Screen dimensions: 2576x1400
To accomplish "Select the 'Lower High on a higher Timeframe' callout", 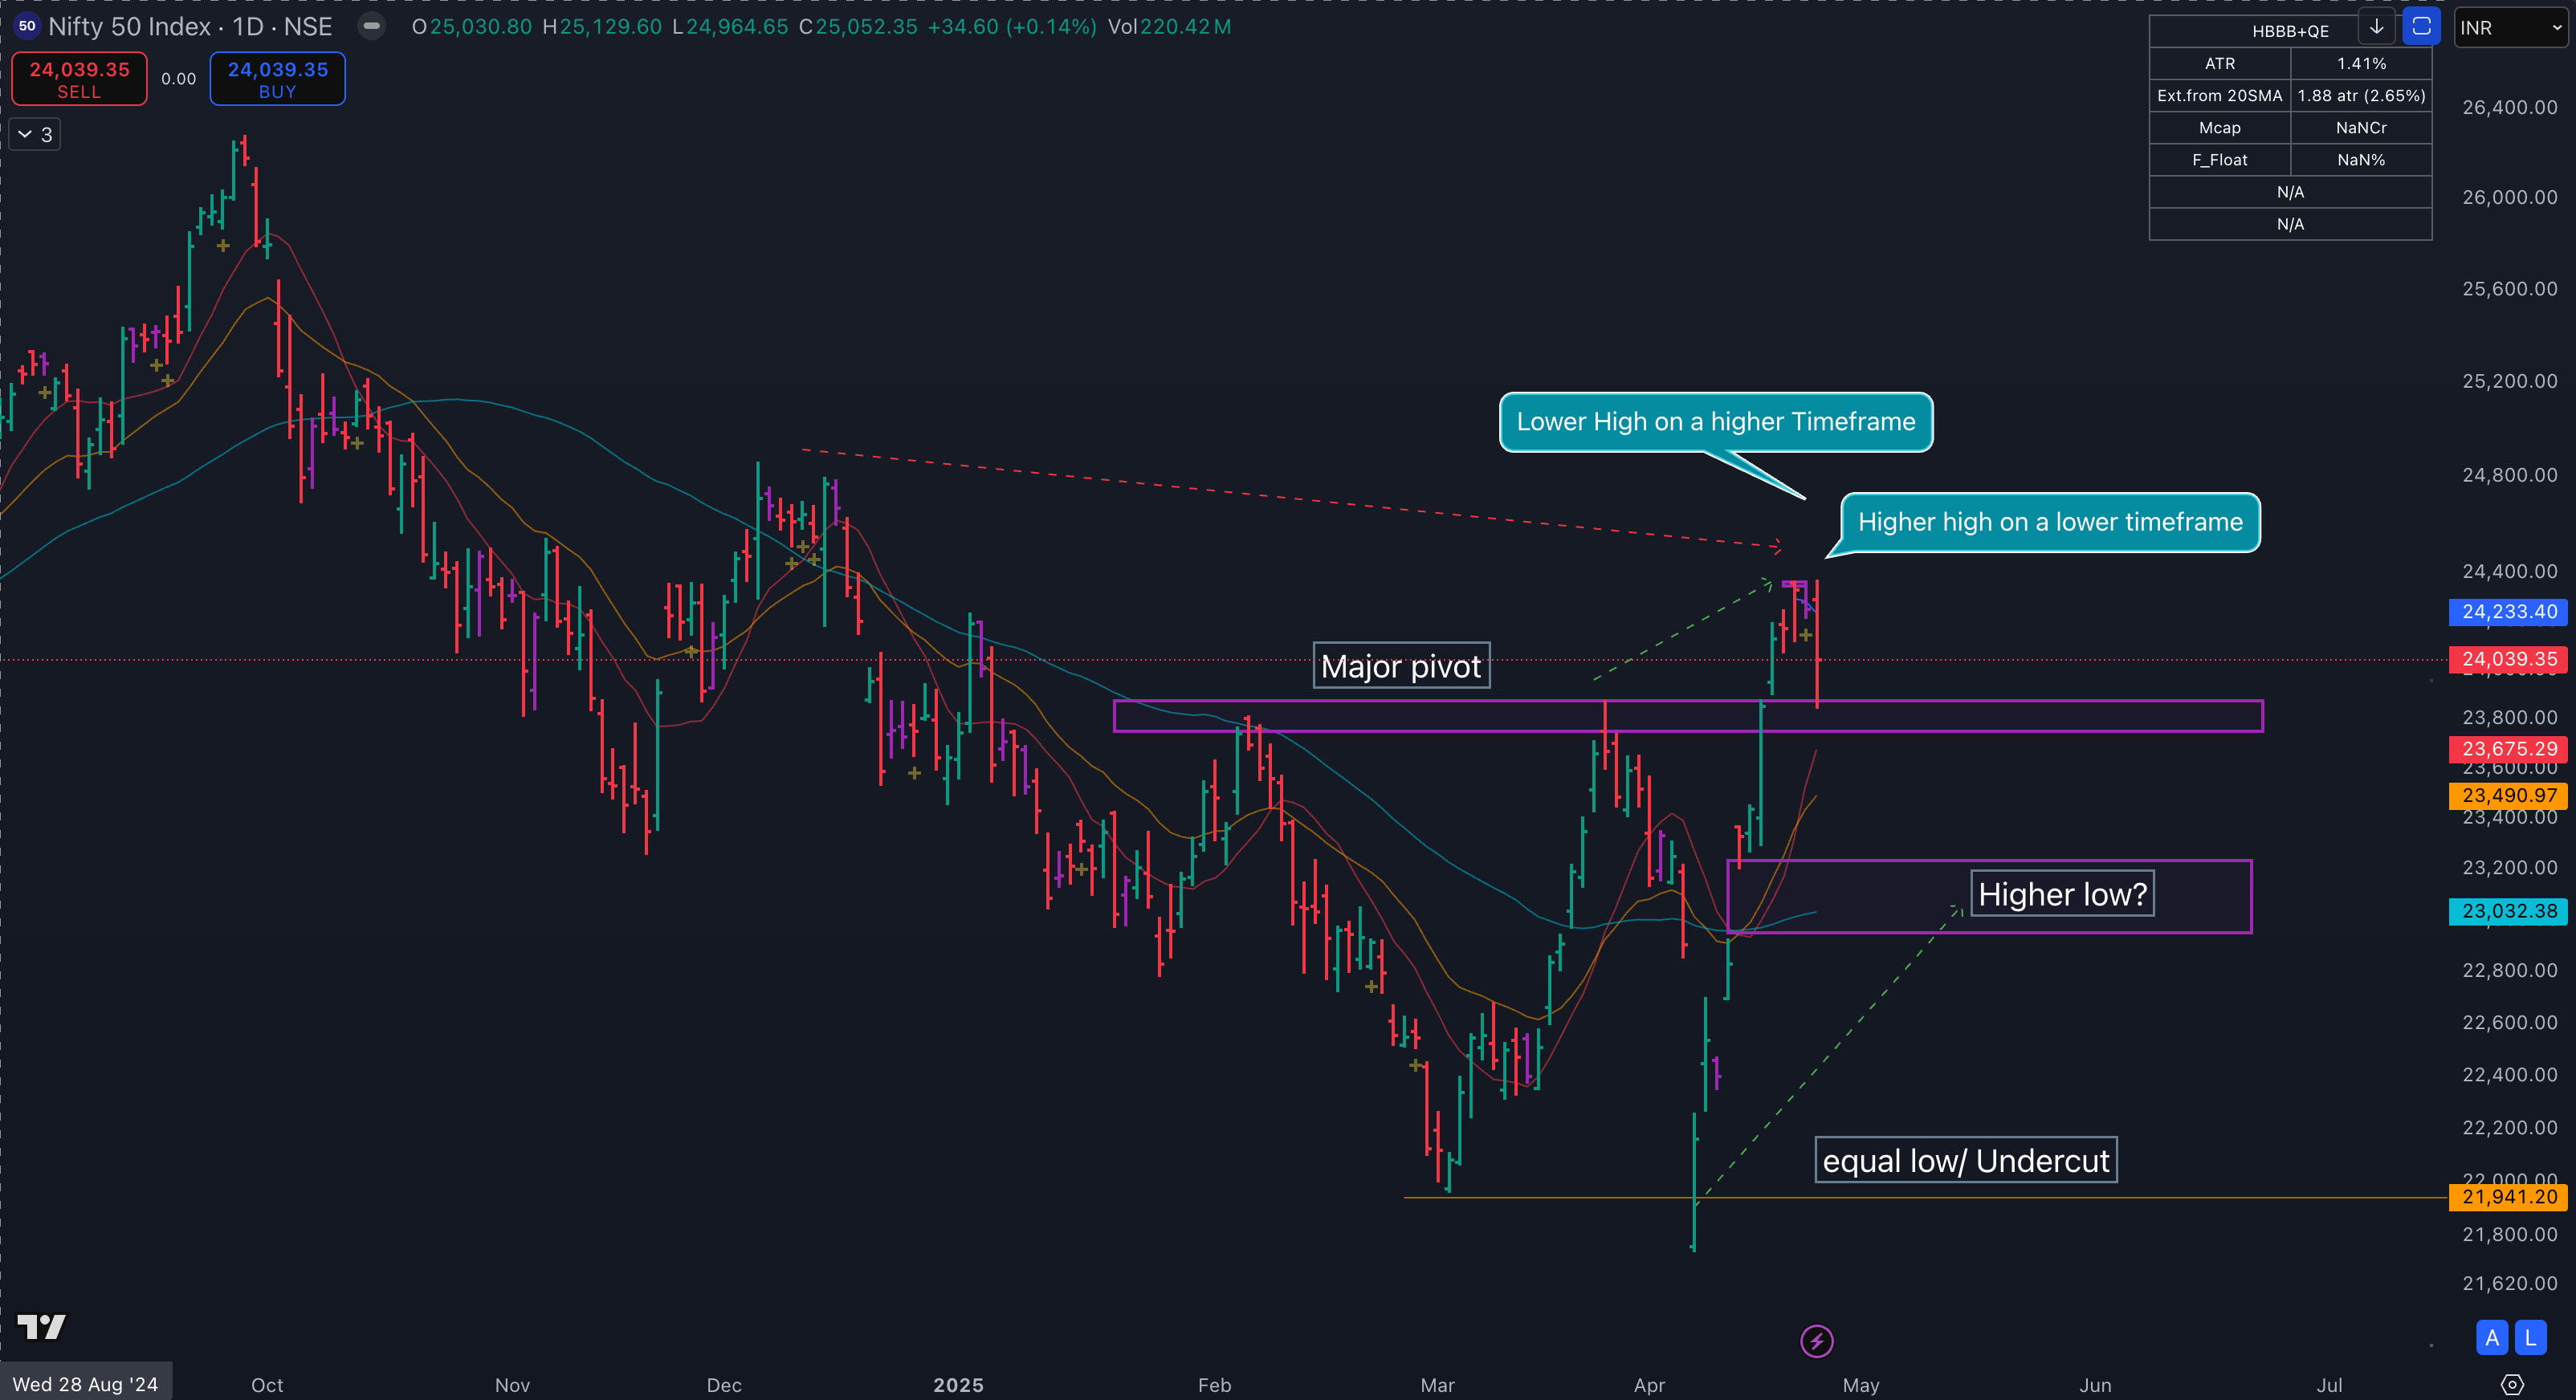I will point(1716,422).
